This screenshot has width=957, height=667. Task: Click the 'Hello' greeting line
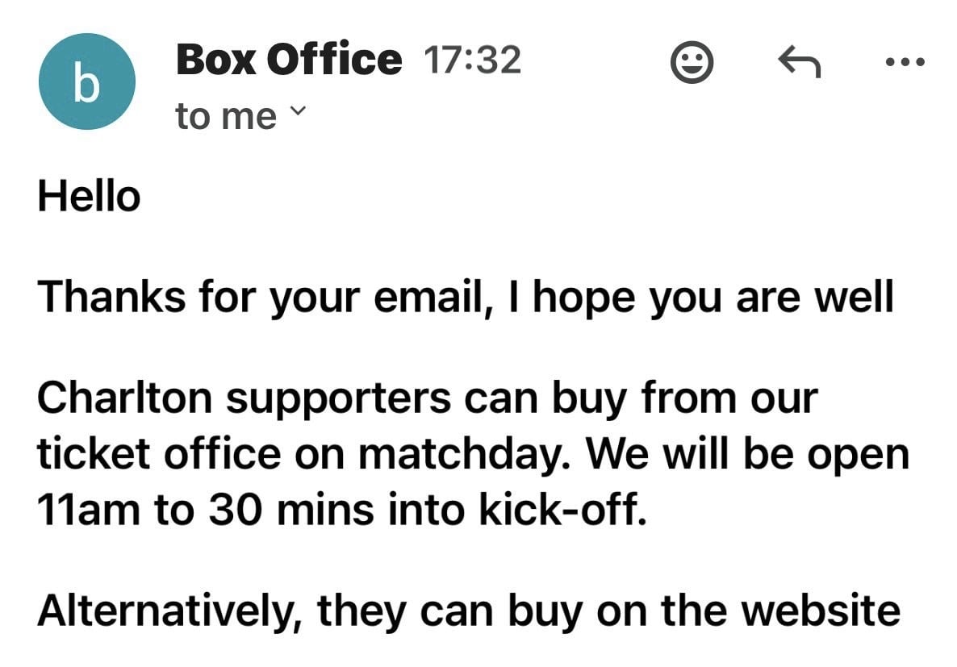click(89, 197)
